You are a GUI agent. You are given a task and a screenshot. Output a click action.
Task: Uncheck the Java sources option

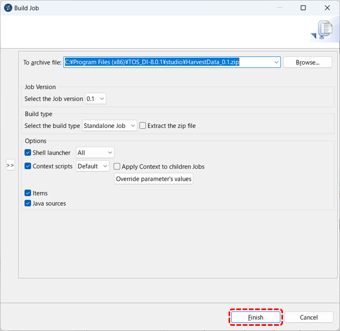click(x=28, y=203)
